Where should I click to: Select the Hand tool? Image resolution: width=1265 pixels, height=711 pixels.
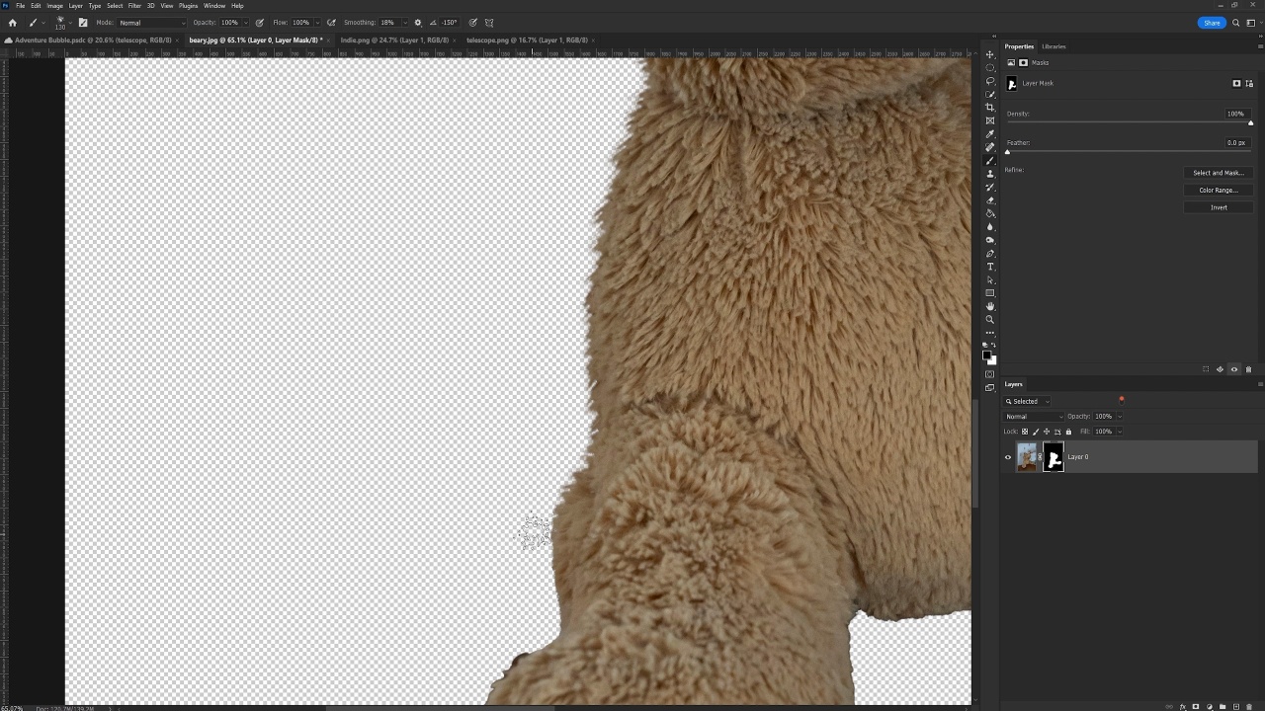coord(990,306)
